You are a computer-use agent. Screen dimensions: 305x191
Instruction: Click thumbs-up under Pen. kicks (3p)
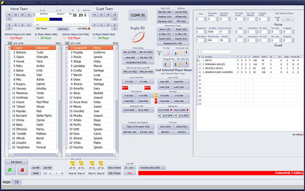point(177,64)
